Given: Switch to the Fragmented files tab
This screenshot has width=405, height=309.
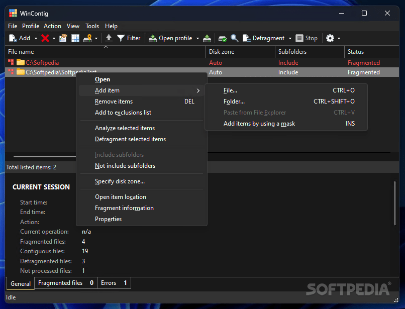Looking at the screenshot, I should click(x=66, y=283).
